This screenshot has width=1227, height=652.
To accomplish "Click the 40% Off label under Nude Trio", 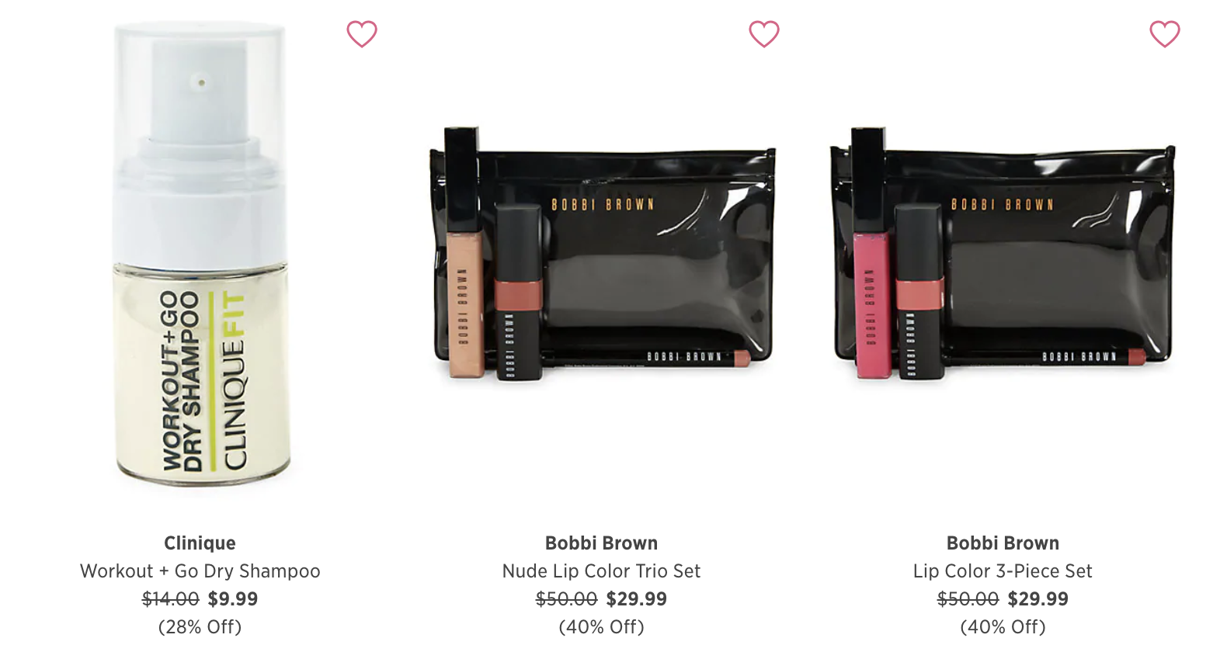I will click(601, 627).
